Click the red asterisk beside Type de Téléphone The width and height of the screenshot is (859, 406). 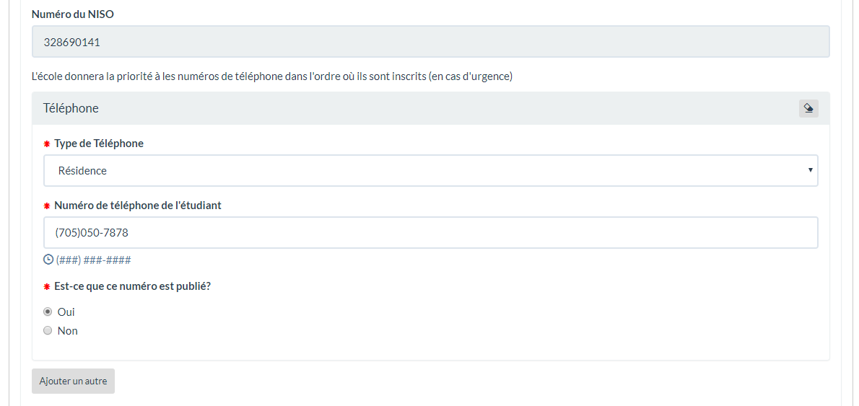pyautogui.click(x=47, y=144)
